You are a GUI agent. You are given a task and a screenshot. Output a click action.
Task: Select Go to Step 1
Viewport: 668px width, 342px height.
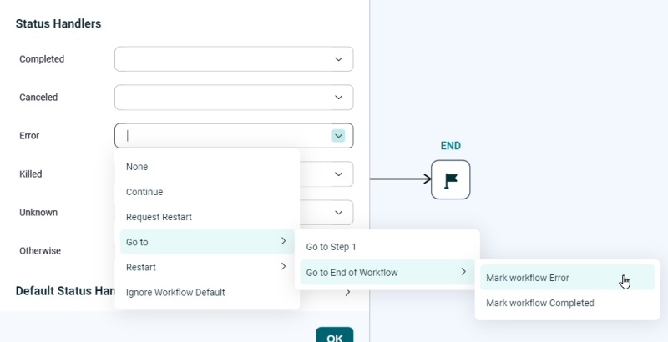[331, 247]
